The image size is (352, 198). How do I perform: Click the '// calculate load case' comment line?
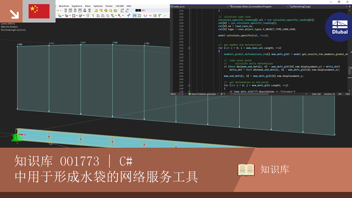234,17
